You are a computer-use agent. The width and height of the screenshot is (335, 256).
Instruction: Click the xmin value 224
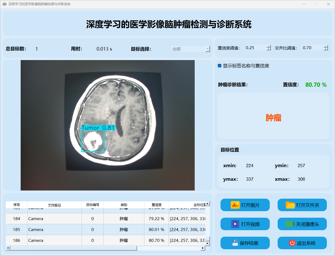coord(250,166)
